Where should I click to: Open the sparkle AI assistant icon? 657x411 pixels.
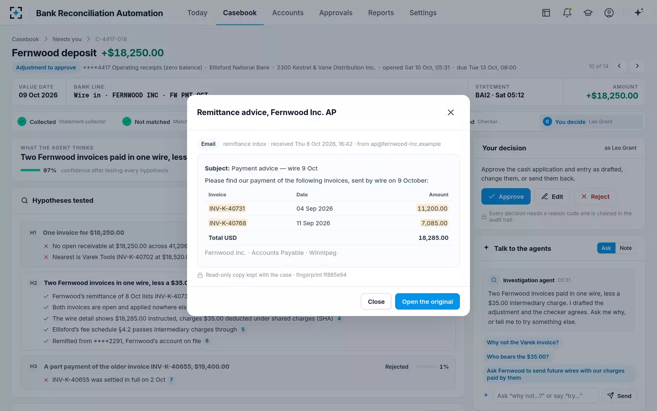coord(639,12)
